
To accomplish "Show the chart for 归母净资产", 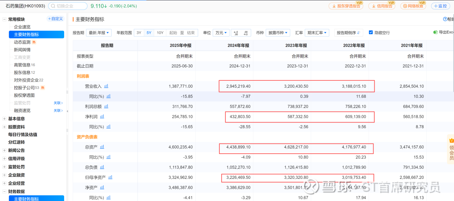I will pyautogui.click(x=110, y=177).
